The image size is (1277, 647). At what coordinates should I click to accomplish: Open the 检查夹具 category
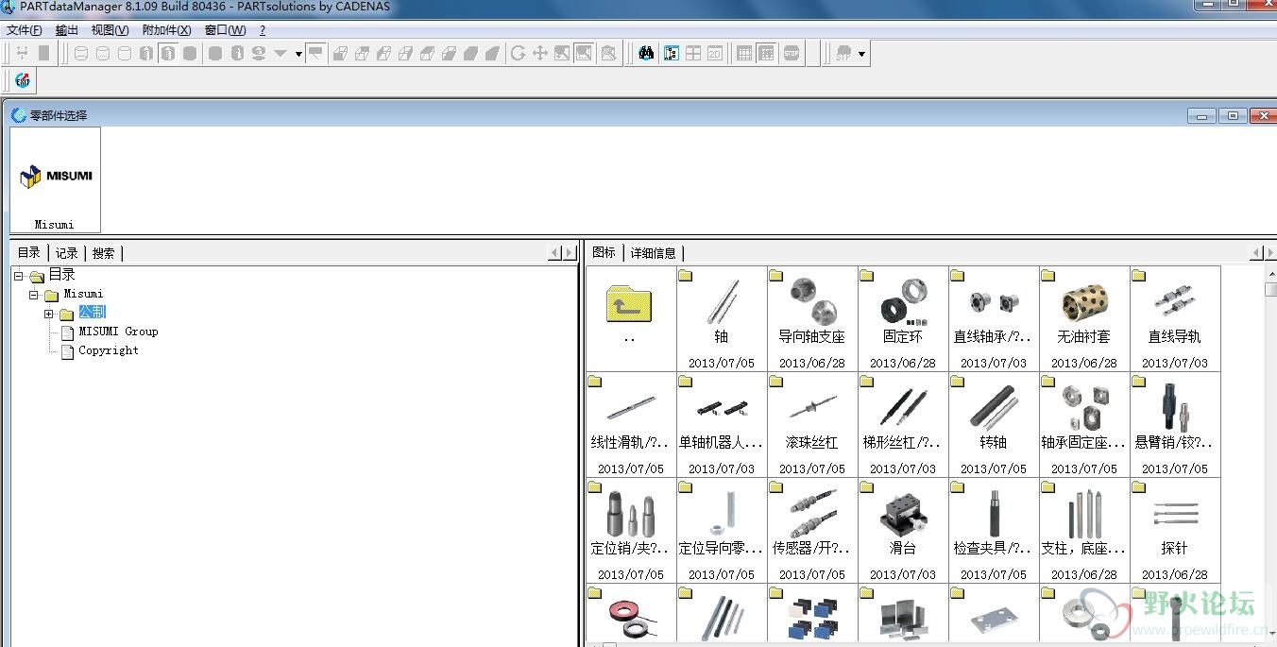click(994, 530)
